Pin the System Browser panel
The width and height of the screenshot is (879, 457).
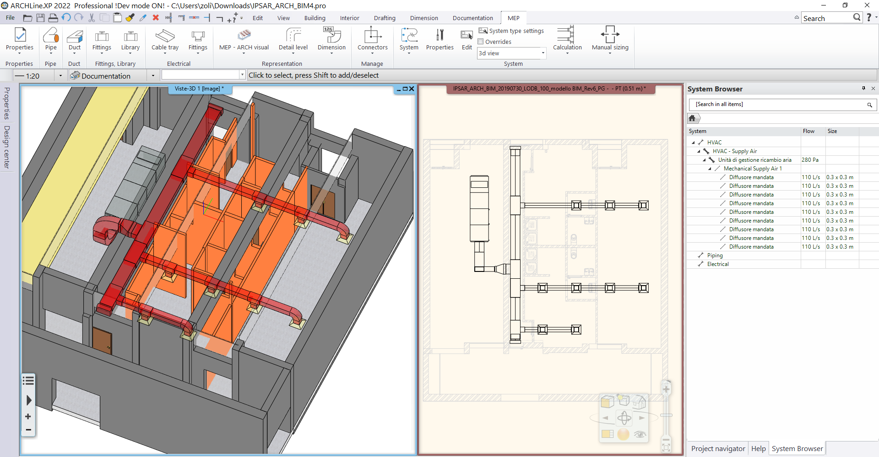click(x=863, y=89)
